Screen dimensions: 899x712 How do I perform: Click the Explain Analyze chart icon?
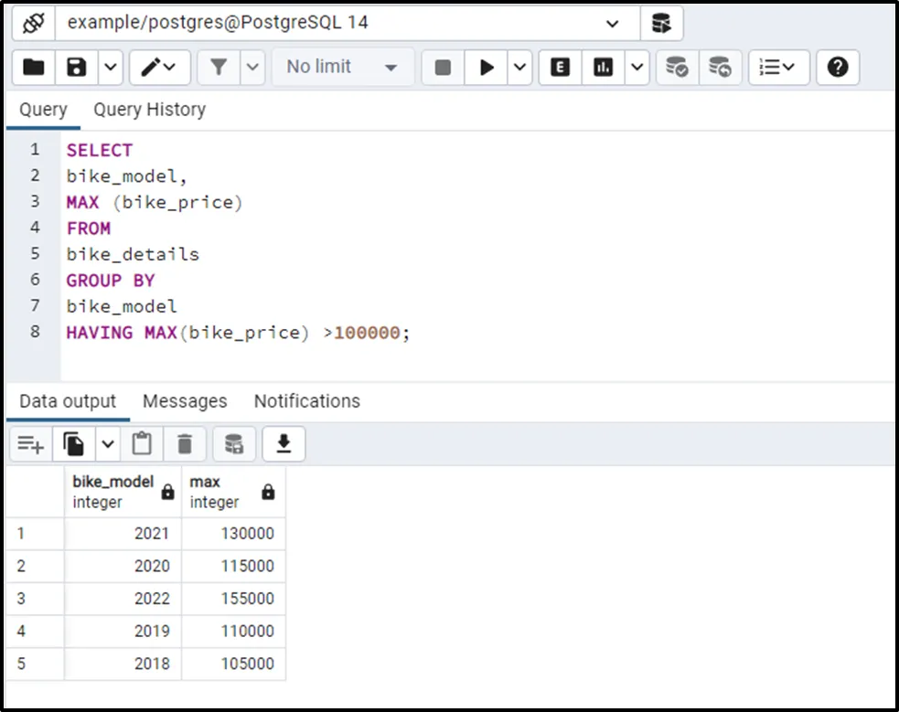point(604,67)
